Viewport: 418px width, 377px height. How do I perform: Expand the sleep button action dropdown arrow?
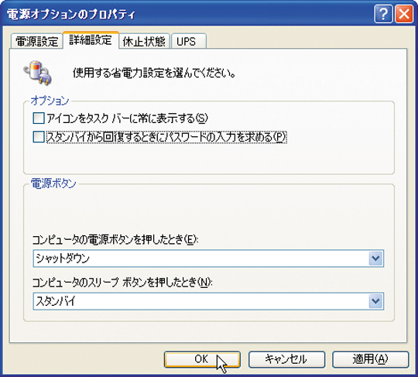click(375, 301)
